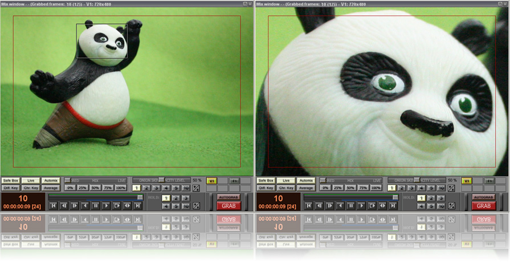Set HOLD to 3 in right window
The width and height of the screenshot is (510, 265).
tap(441, 198)
